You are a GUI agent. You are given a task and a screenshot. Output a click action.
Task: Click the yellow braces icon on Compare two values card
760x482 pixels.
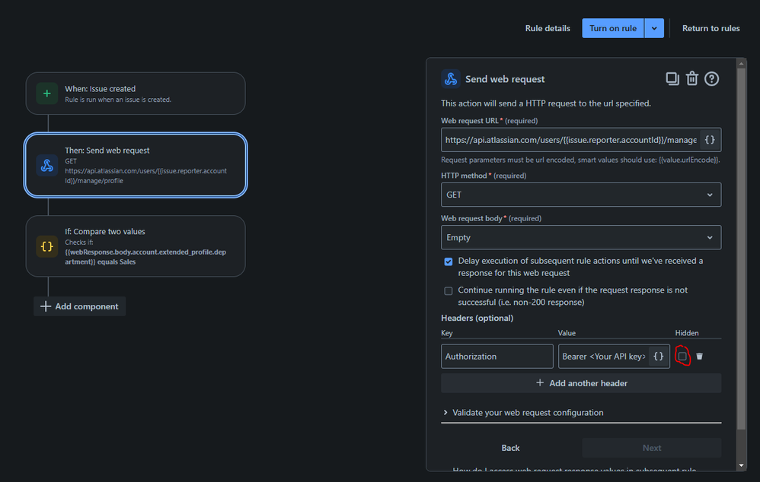47,246
